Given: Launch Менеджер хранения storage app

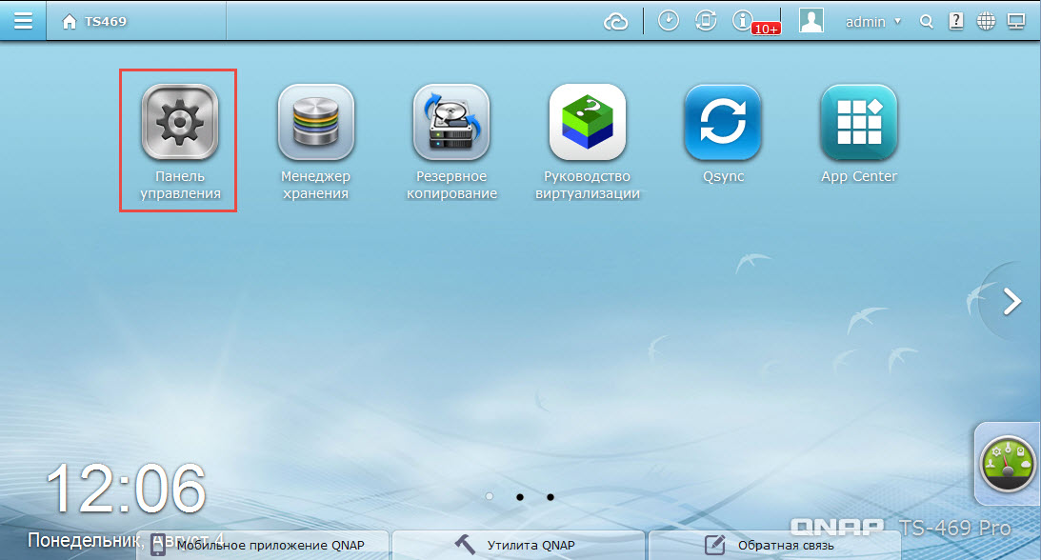Looking at the screenshot, I should (x=315, y=122).
